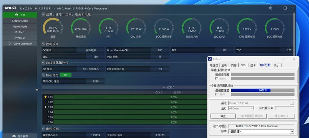Click 基本视图 at sidebar bottom
This screenshot has width=309, height=138.
20,136
